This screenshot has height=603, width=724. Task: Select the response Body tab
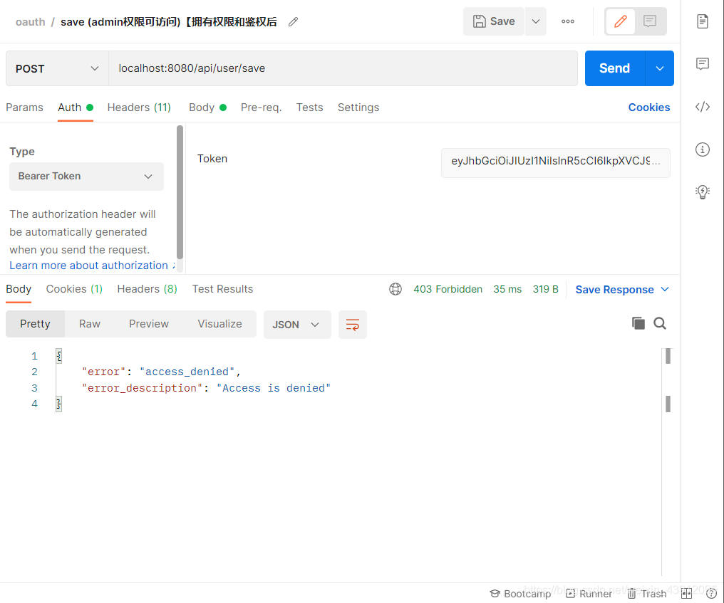pyautogui.click(x=19, y=289)
